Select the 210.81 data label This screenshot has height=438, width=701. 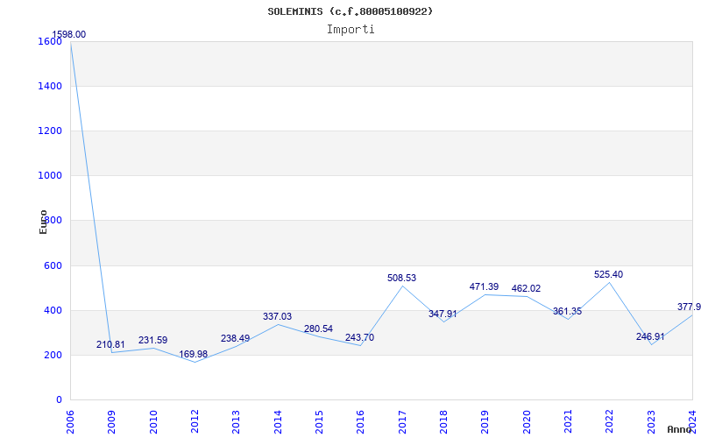click(x=110, y=344)
